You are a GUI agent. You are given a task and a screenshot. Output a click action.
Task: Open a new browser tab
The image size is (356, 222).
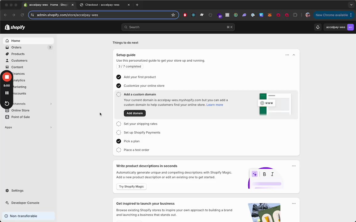point(137,5)
